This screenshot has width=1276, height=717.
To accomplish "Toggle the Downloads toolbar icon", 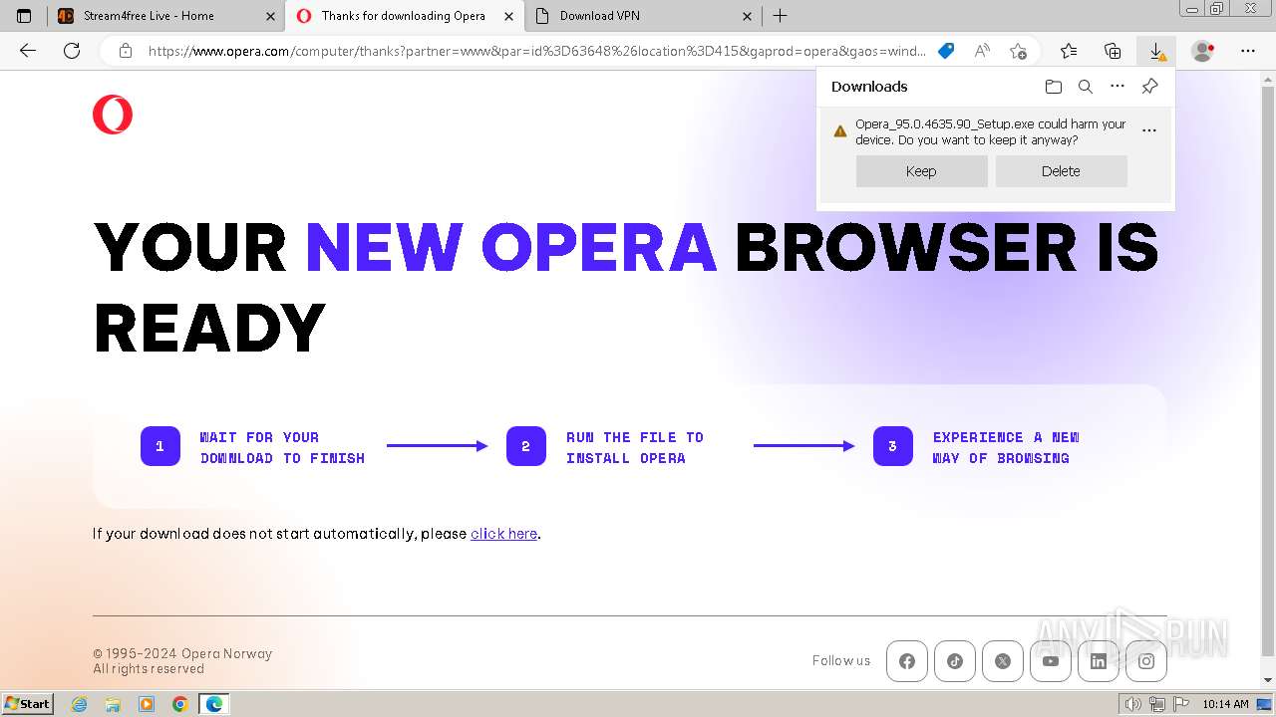I will coord(1156,51).
